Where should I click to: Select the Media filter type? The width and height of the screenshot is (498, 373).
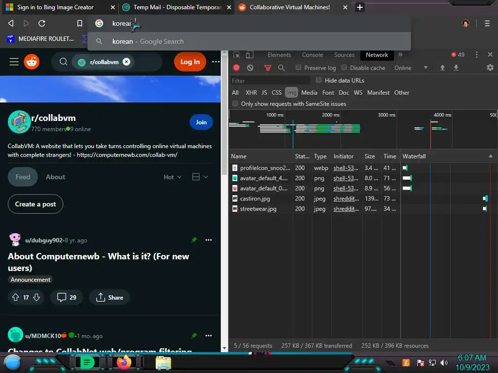click(309, 93)
